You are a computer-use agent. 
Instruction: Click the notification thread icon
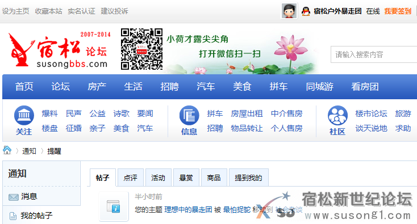coord(114,206)
